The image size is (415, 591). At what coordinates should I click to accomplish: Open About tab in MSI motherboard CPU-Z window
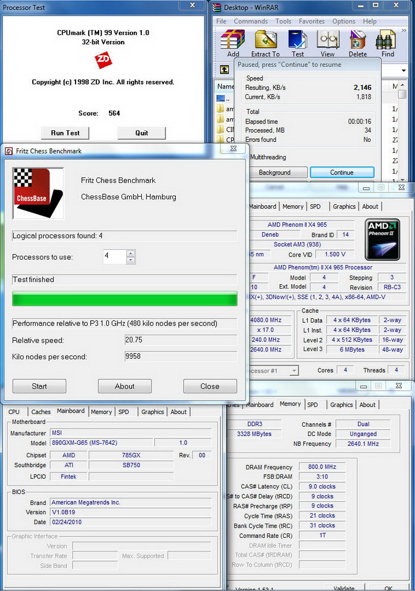click(x=179, y=412)
